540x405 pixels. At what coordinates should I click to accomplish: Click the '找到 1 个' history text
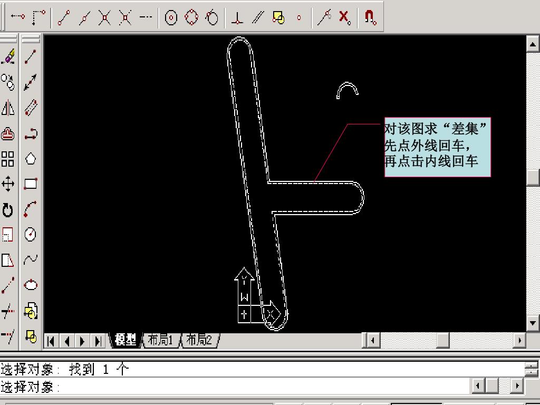point(99,370)
